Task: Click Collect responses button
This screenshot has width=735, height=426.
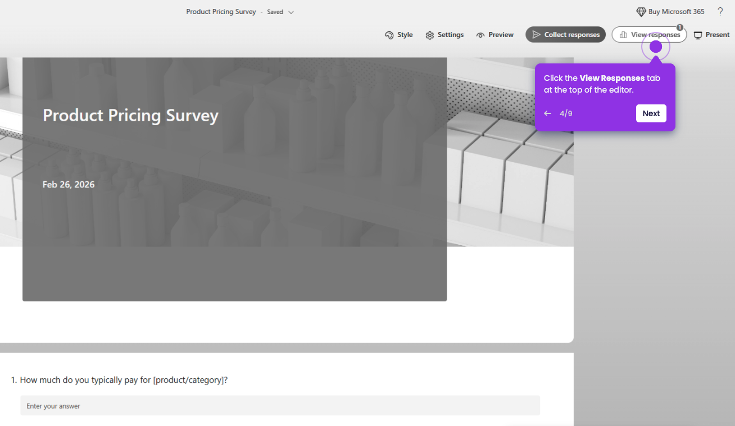Action: [x=565, y=35]
